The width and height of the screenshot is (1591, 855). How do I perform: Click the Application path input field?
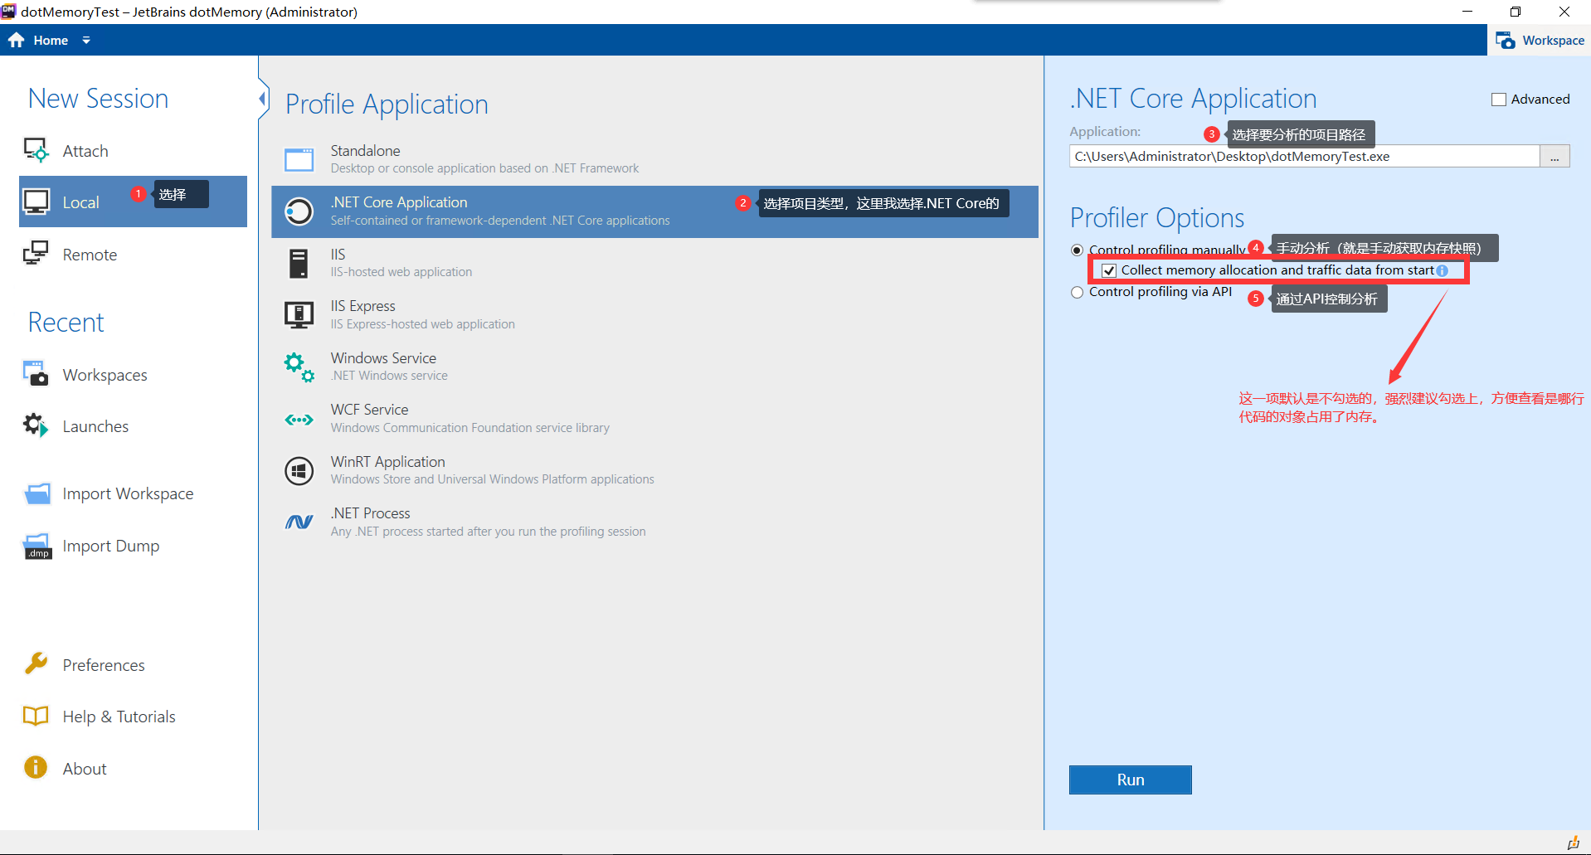[1304, 156]
